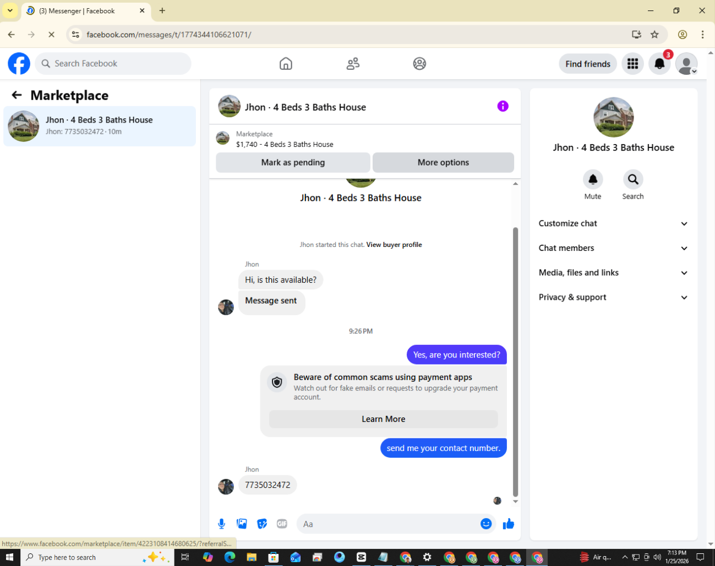Open the Chrome three-dot menu
This screenshot has width=715, height=566.
[702, 35]
